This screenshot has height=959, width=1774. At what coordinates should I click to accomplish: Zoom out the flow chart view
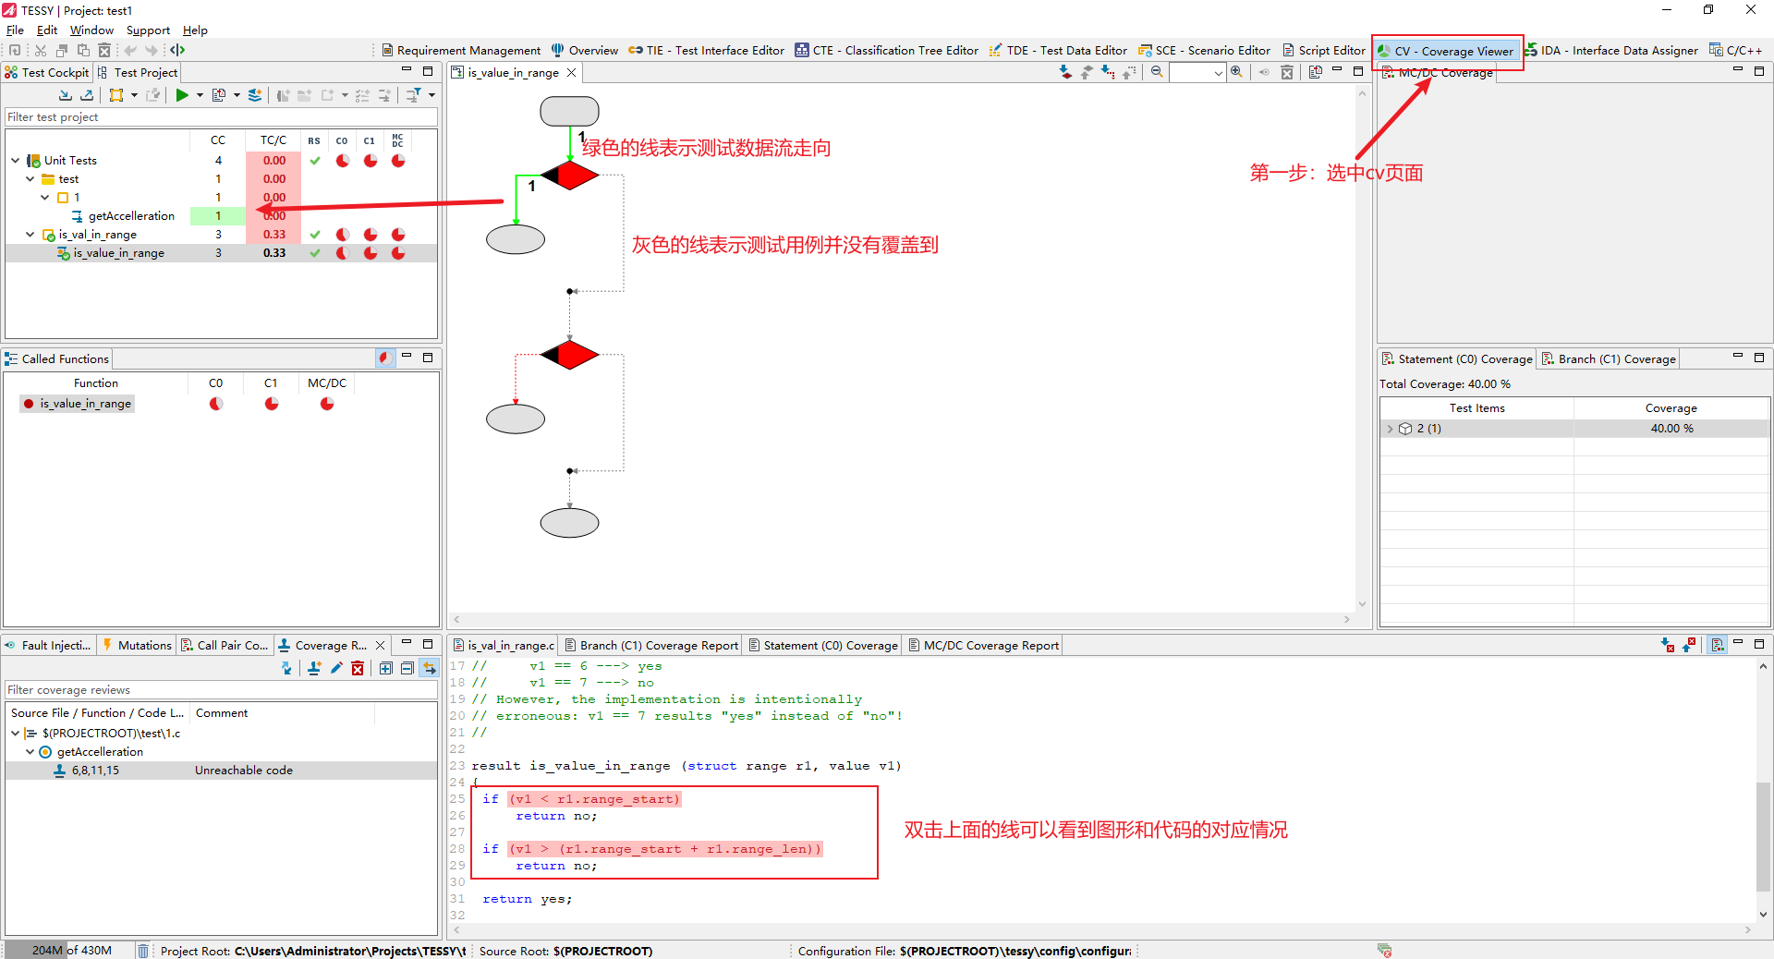click(x=1157, y=72)
